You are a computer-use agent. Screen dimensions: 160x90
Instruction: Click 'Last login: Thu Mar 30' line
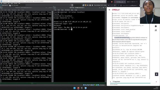(70, 27)
